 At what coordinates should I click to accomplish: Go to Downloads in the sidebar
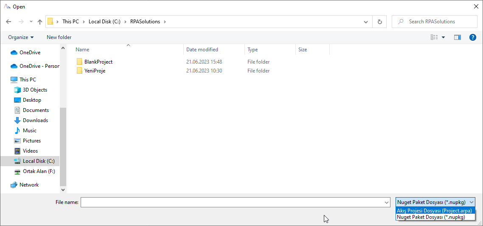click(x=35, y=120)
